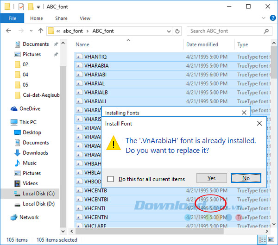The width and height of the screenshot is (278, 245).
Task: Sort files by Date modified column
Action: click(x=202, y=44)
